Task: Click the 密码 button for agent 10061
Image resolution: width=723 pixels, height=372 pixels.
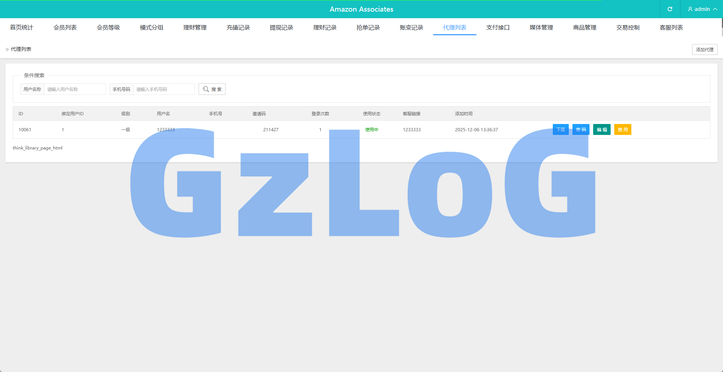Action: click(581, 129)
